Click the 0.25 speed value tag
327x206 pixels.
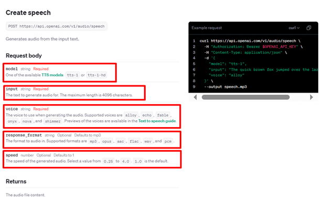(x=108, y=161)
